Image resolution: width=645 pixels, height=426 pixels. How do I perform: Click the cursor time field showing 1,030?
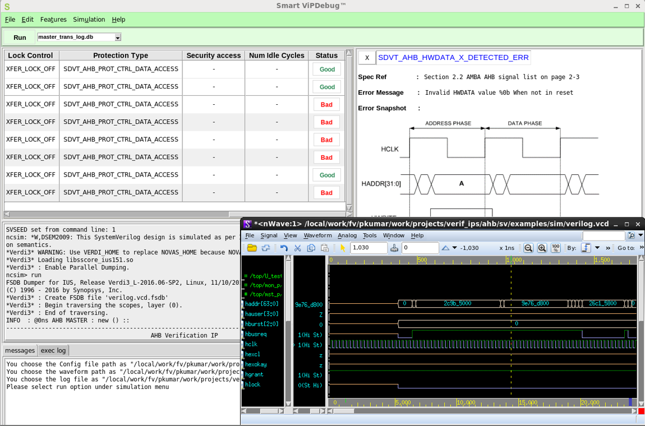coord(368,248)
